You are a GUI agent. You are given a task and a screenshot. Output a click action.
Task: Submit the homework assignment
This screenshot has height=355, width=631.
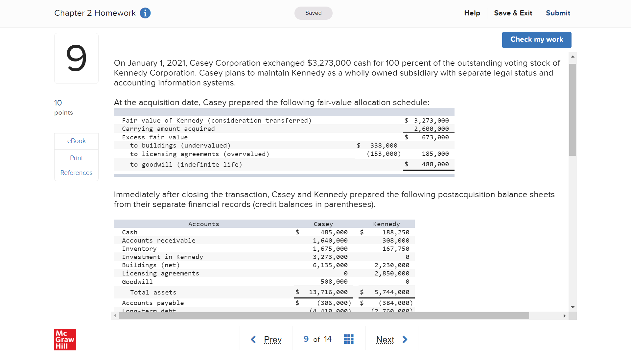[x=558, y=13]
